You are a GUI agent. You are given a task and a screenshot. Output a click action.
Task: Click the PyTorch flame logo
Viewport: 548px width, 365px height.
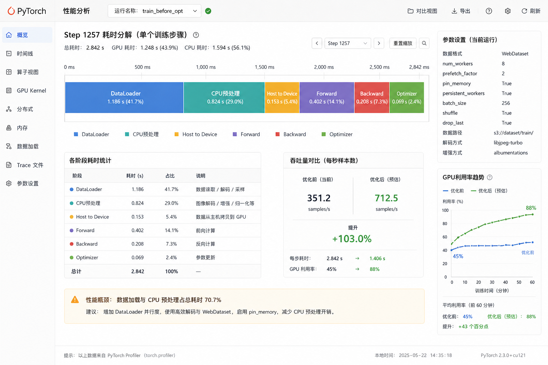11,11
